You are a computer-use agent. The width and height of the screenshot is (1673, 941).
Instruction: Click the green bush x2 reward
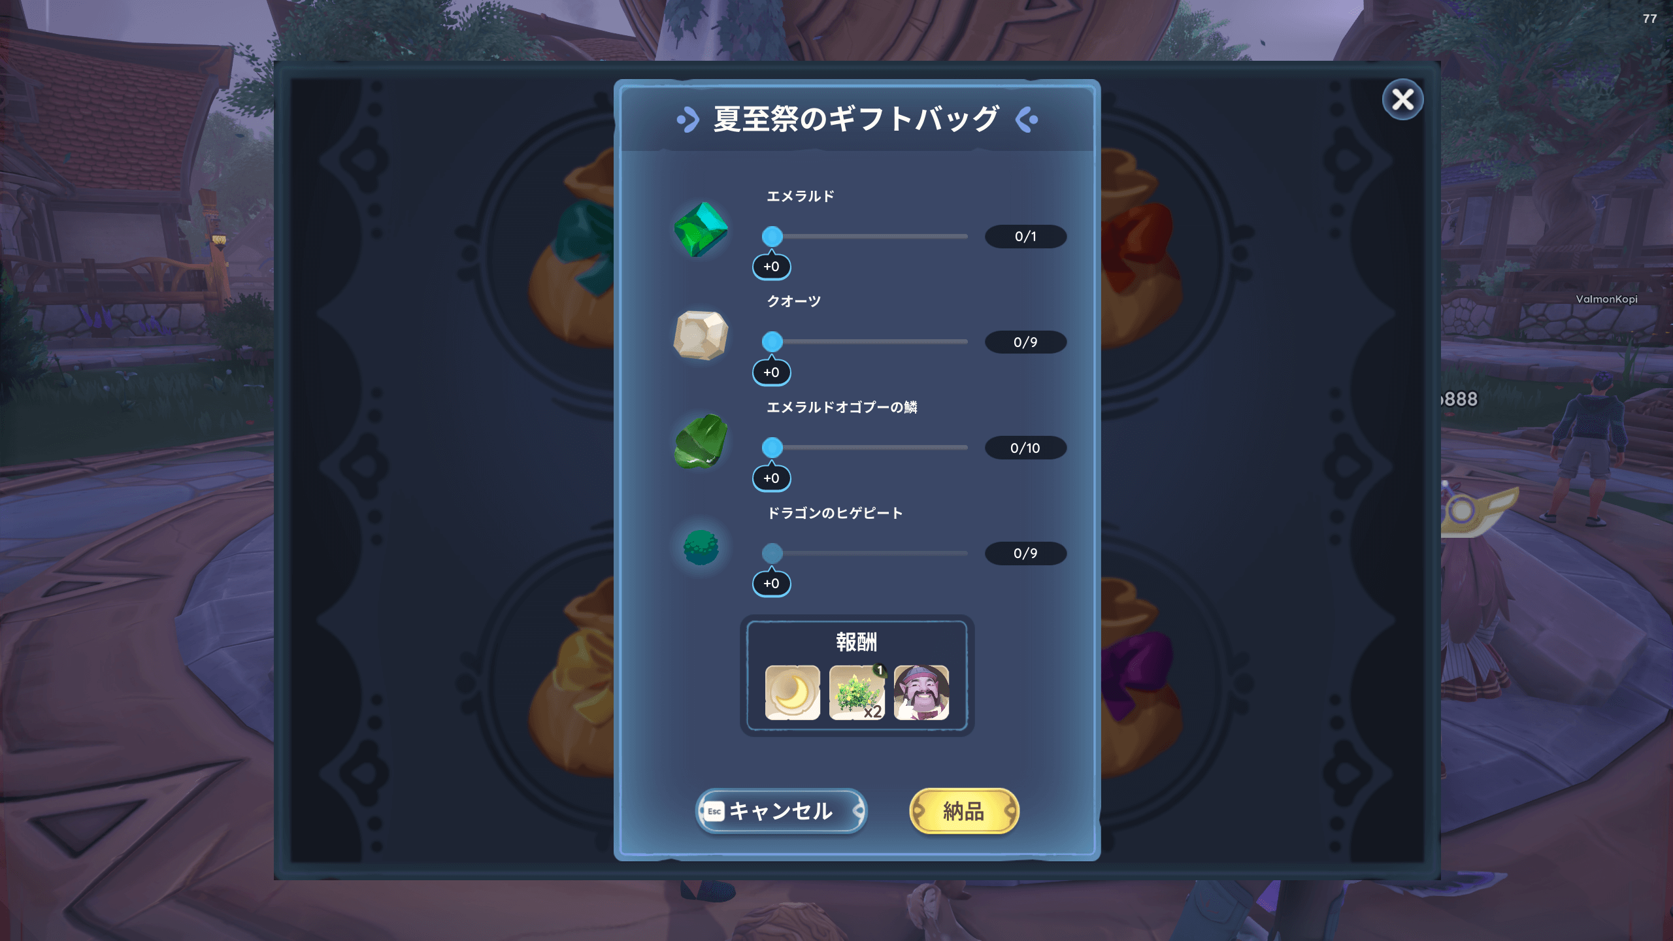point(857,693)
